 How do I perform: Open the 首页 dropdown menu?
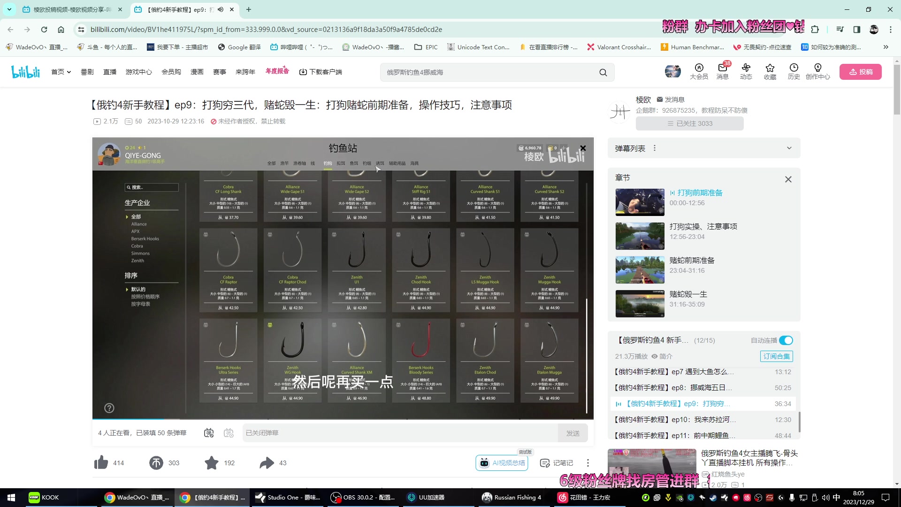click(61, 72)
